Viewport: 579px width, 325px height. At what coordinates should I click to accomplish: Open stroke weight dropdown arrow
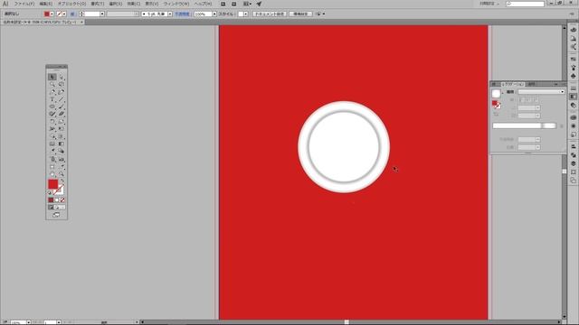click(102, 14)
